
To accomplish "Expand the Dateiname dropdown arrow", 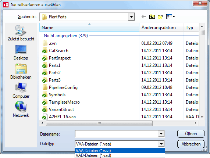I will [161, 134].
